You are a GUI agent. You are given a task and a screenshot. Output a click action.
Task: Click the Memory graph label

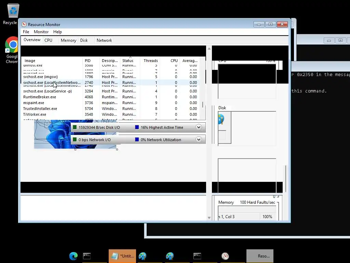pos(226,202)
